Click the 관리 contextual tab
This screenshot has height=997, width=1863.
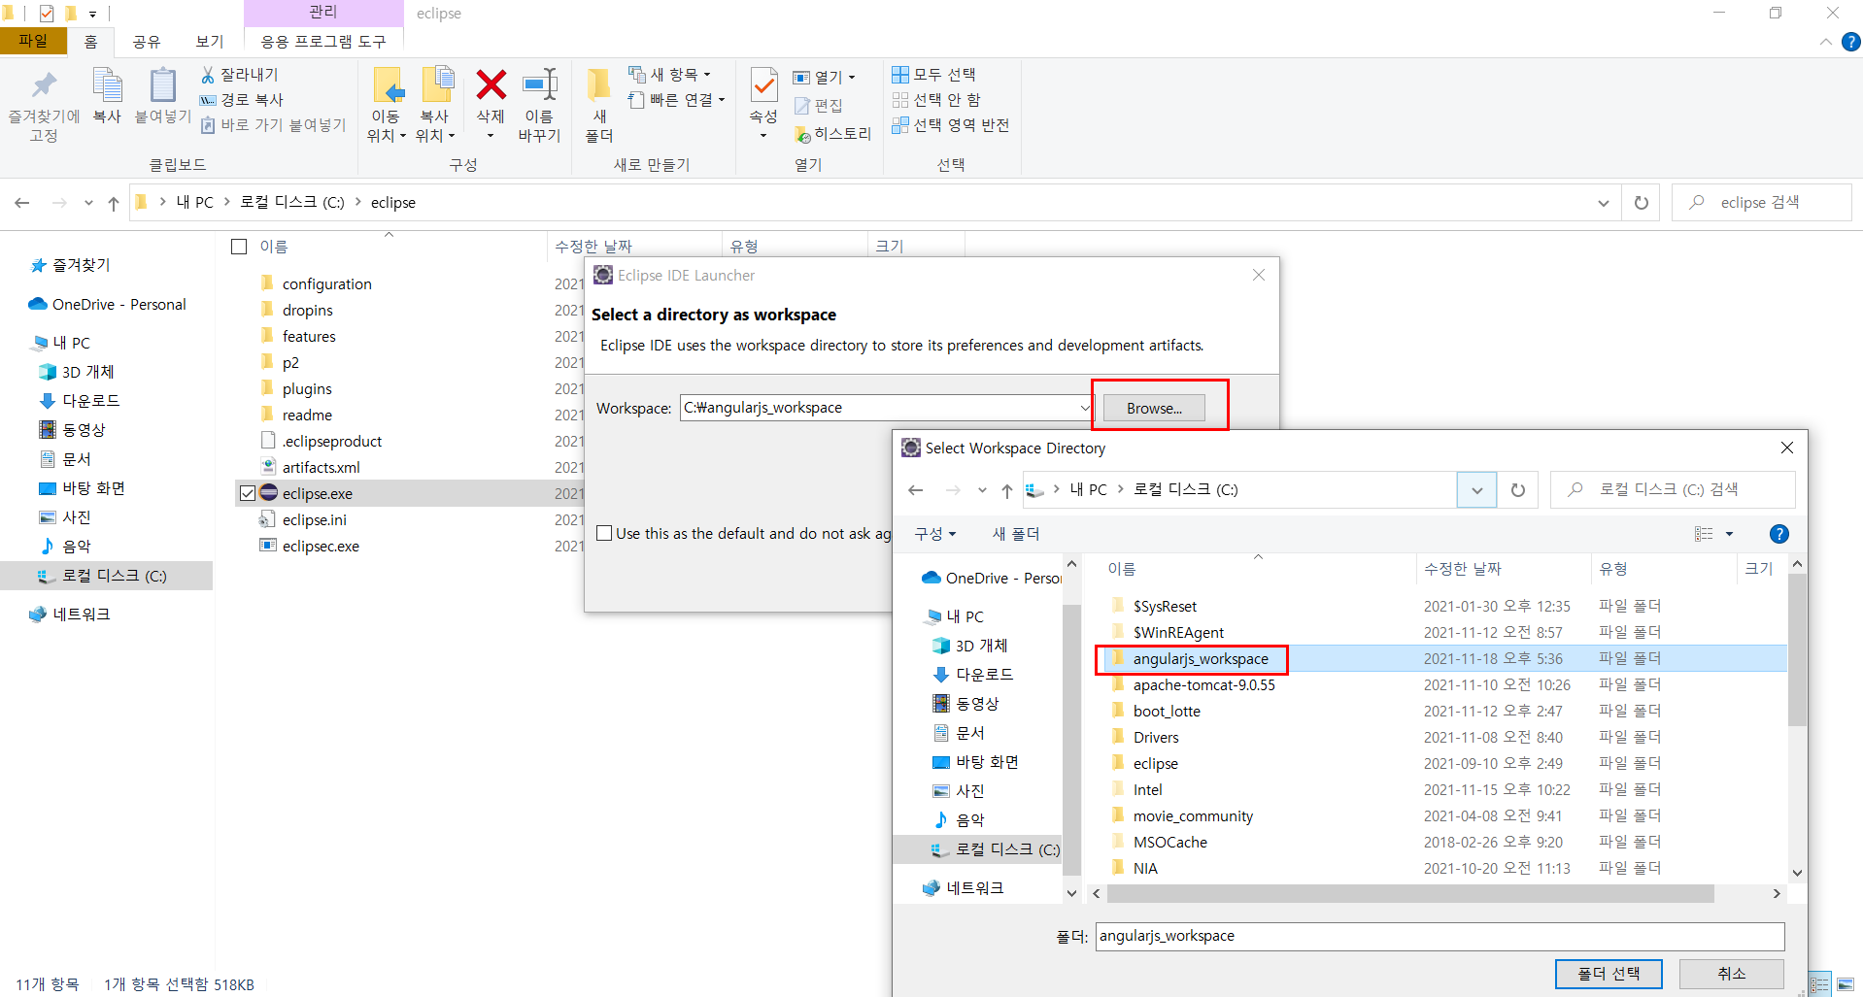[323, 13]
